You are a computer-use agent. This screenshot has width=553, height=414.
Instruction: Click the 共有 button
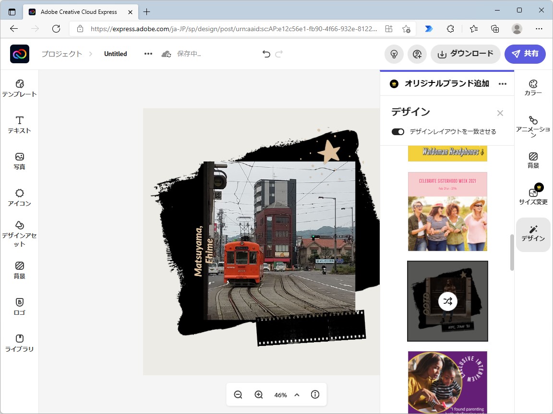coord(525,54)
